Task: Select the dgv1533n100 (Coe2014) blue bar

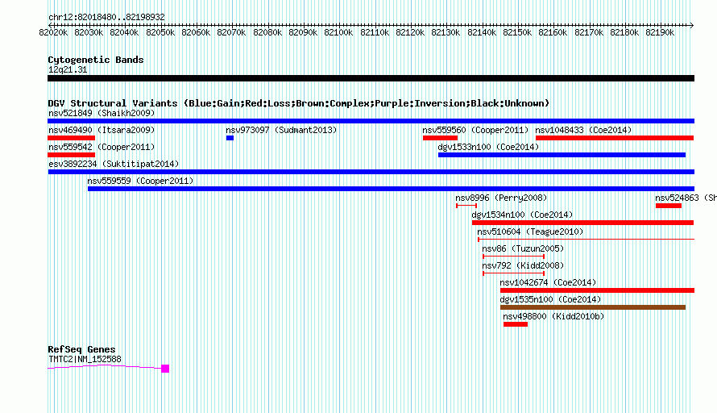Action: pyautogui.click(x=562, y=155)
